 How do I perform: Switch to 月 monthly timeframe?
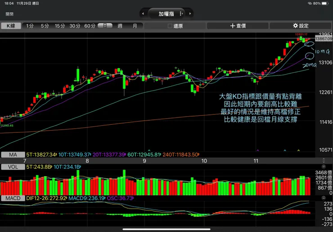pos(135,26)
